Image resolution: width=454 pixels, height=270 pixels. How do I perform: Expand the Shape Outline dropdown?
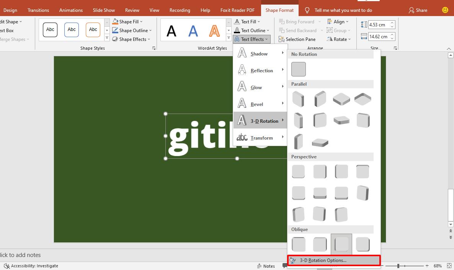pos(150,31)
